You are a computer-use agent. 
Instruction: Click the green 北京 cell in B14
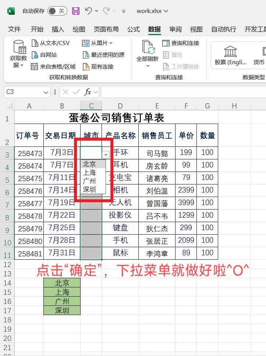(x=62, y=283)
